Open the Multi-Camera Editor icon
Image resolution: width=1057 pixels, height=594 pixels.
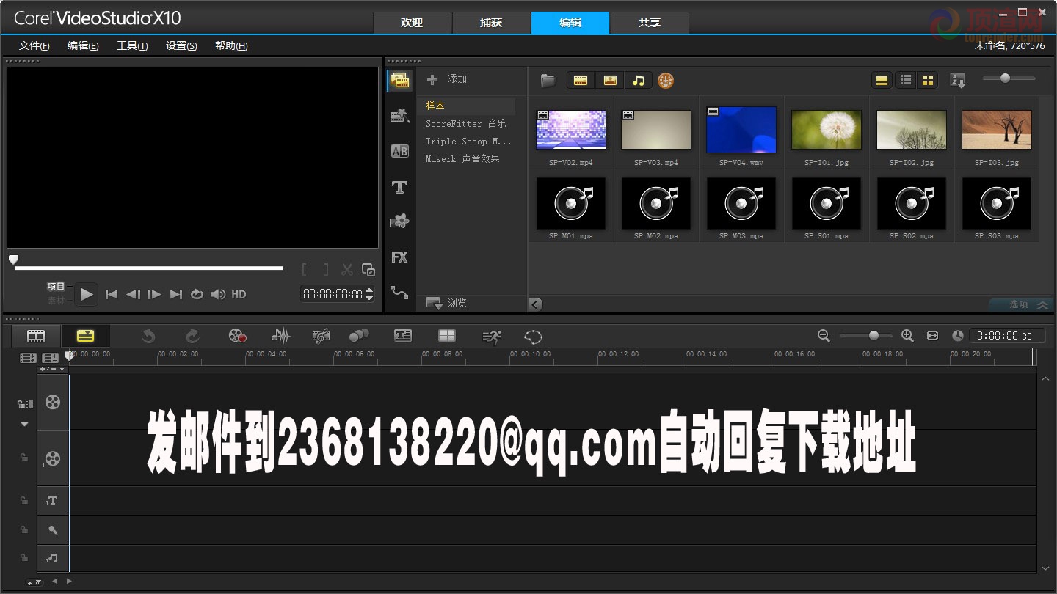[x=447, y=336]
